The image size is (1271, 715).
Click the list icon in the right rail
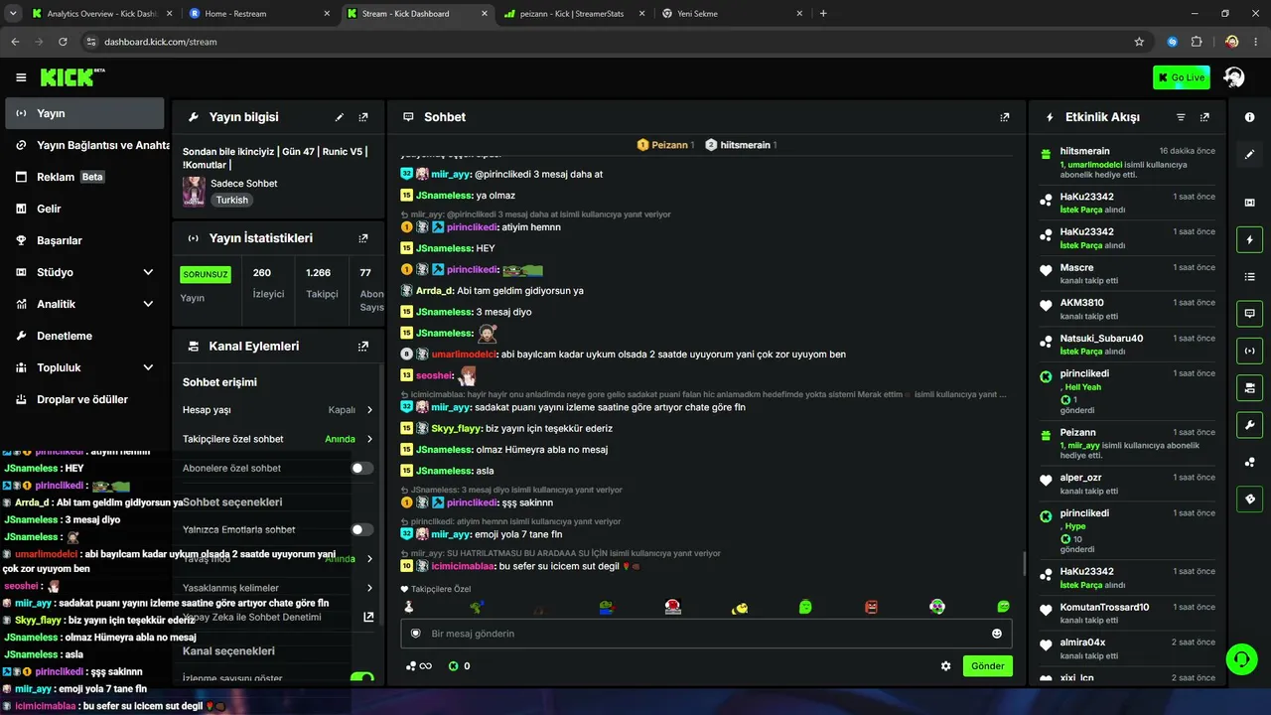pyautogui.click(x=1249, y=276)
